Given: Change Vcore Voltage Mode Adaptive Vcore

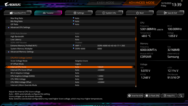Looking at the screenshot, I should pyautogui.click(x=81, y=61).
